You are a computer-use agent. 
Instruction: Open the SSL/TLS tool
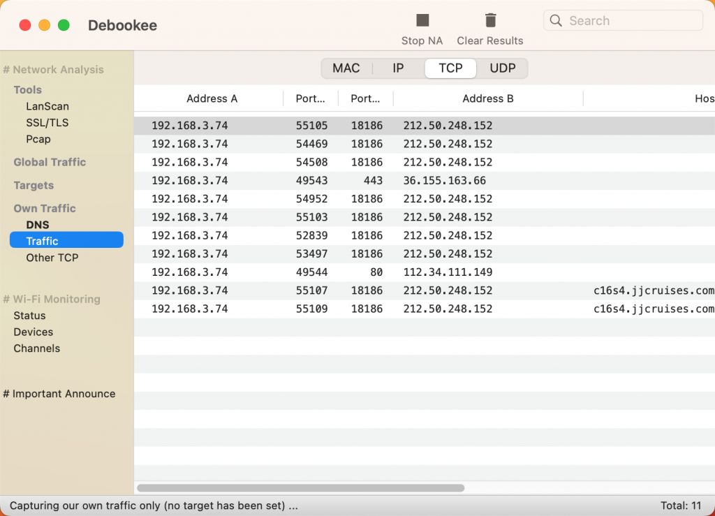(47, 122)
